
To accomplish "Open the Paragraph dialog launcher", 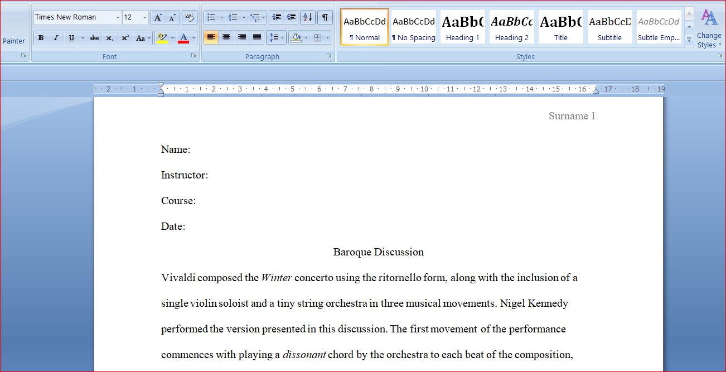I will [329, 56].
